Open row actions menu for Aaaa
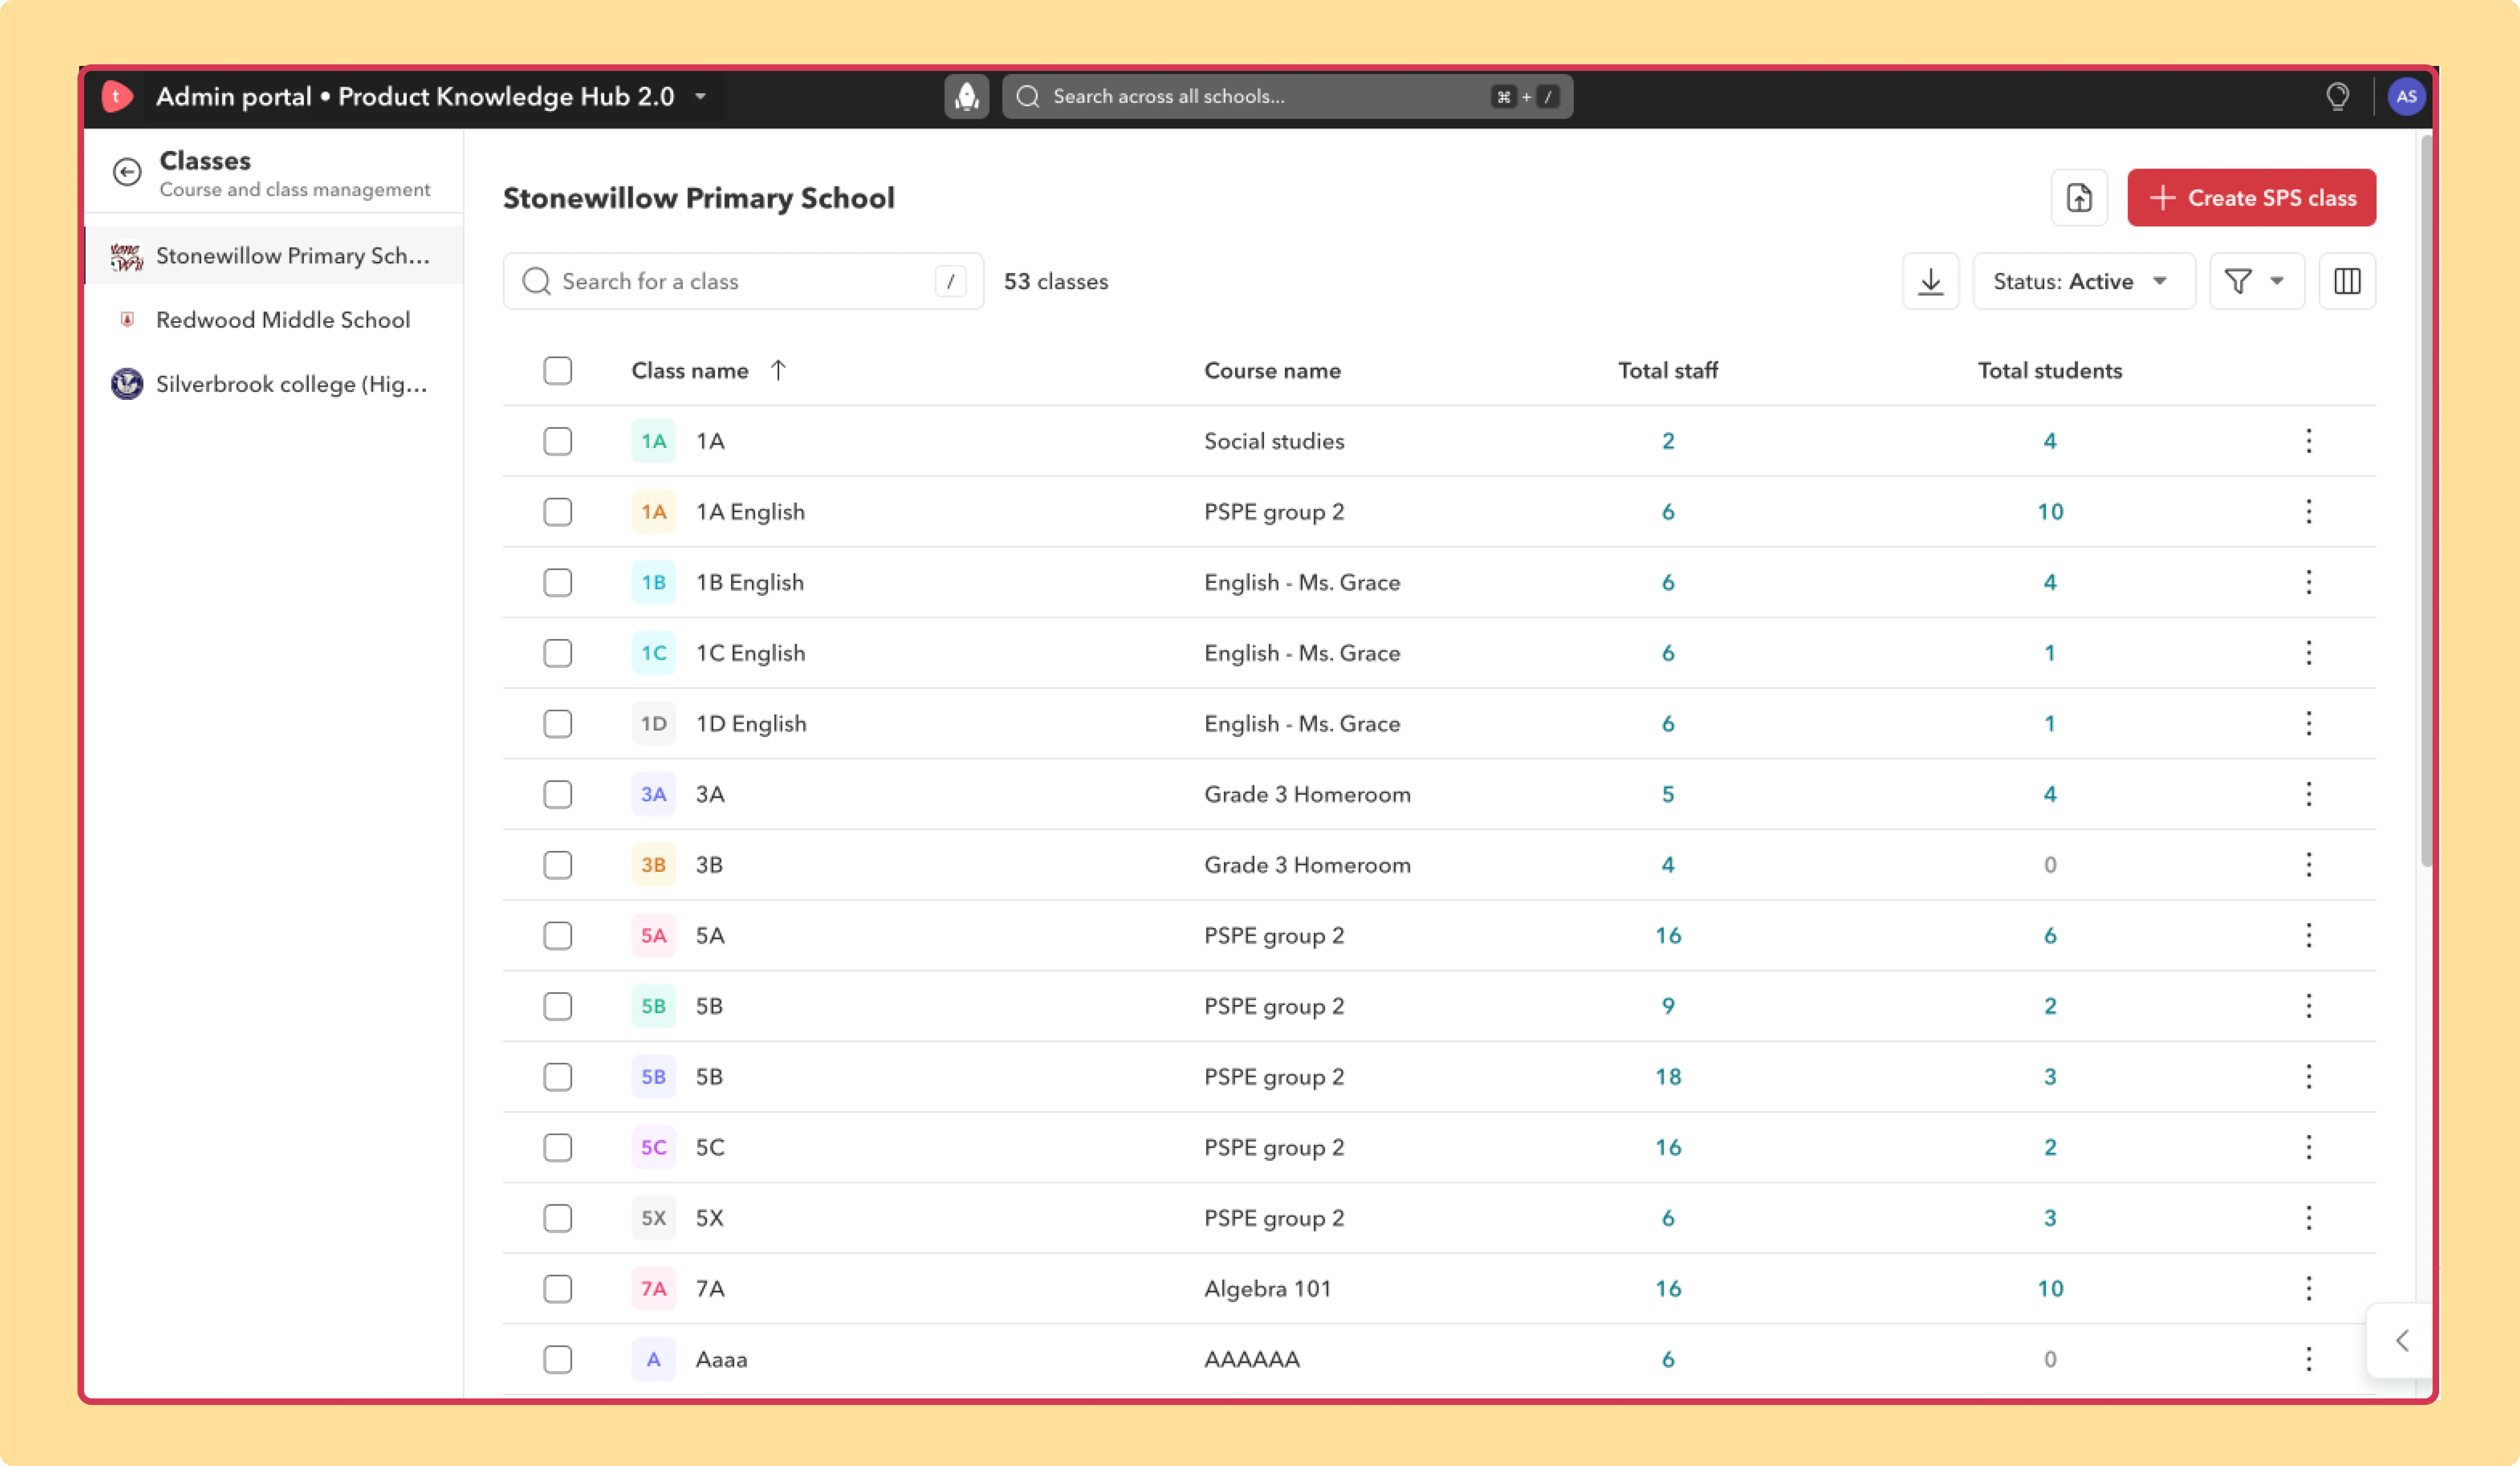Image resolution: width=2520 pixels, height=1466 pixels. click(x=2309, y=1359)
